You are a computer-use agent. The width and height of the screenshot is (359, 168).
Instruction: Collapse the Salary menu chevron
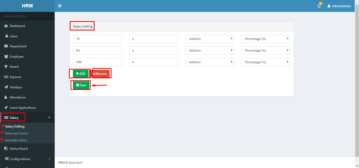49,117
